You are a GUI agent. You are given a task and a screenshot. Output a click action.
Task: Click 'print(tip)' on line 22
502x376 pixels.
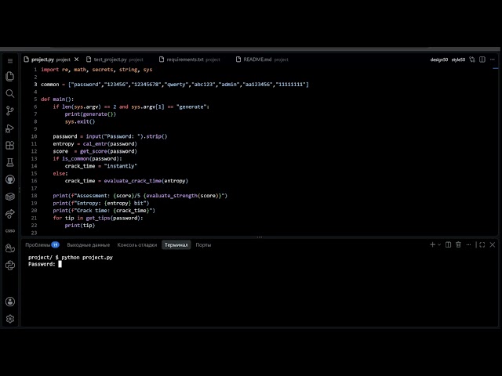pos(80,226)
